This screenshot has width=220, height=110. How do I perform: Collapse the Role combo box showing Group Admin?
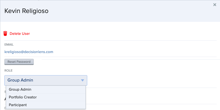point(46,80)
